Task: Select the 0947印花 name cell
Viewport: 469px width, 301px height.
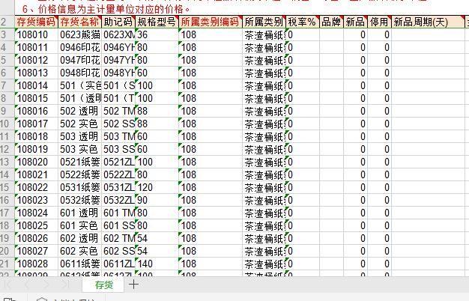Action: tap(79, 60)
